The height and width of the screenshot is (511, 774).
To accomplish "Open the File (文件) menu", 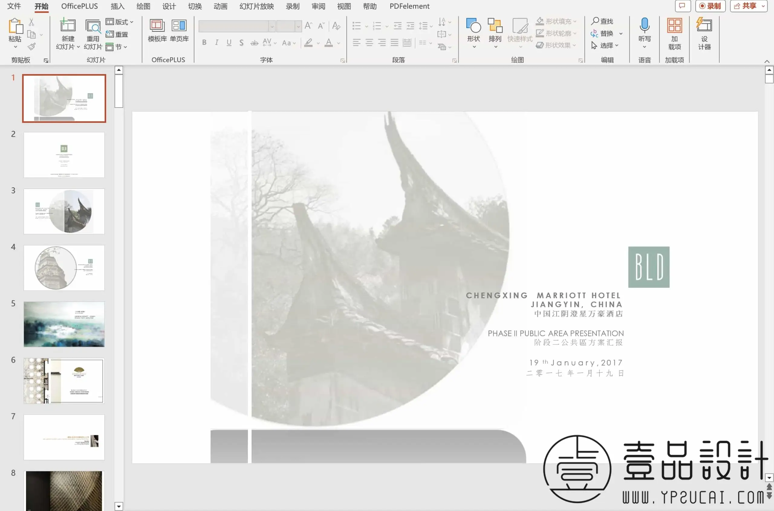I will pos(14,6).
